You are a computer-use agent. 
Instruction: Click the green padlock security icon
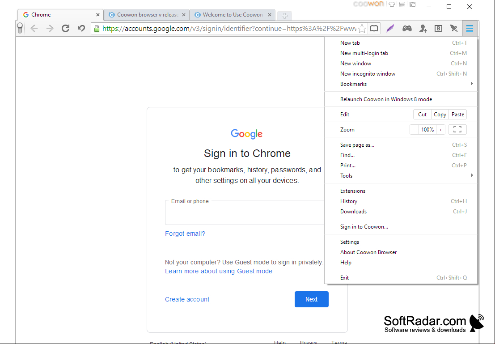pyautogui.click(x=97, y=29)
